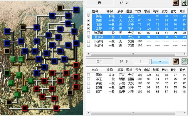Sort 氐 list by 智力 column header
This screenshot has width=188, height=116.
click(x=174, y=11)
